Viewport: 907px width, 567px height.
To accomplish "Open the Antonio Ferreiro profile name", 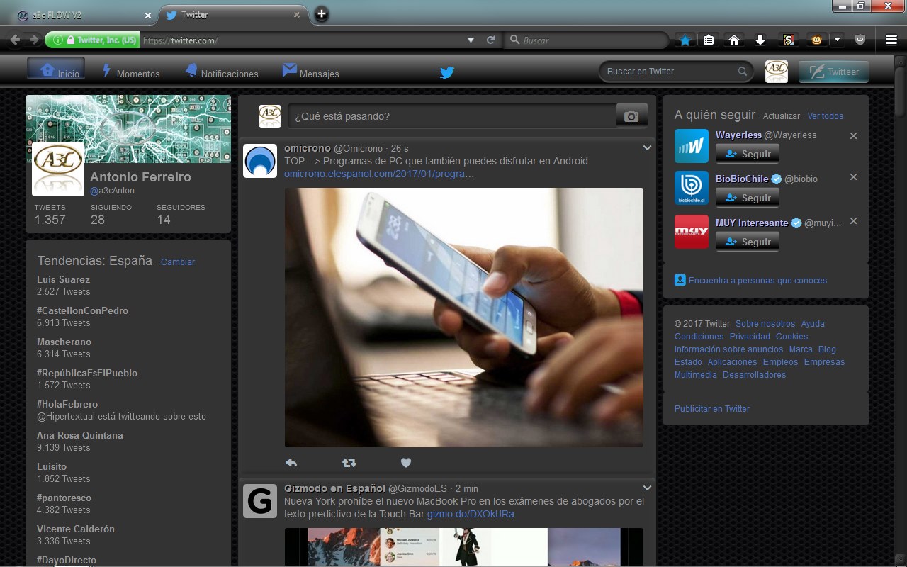I will pyautogui.click(x=140, y=177).
